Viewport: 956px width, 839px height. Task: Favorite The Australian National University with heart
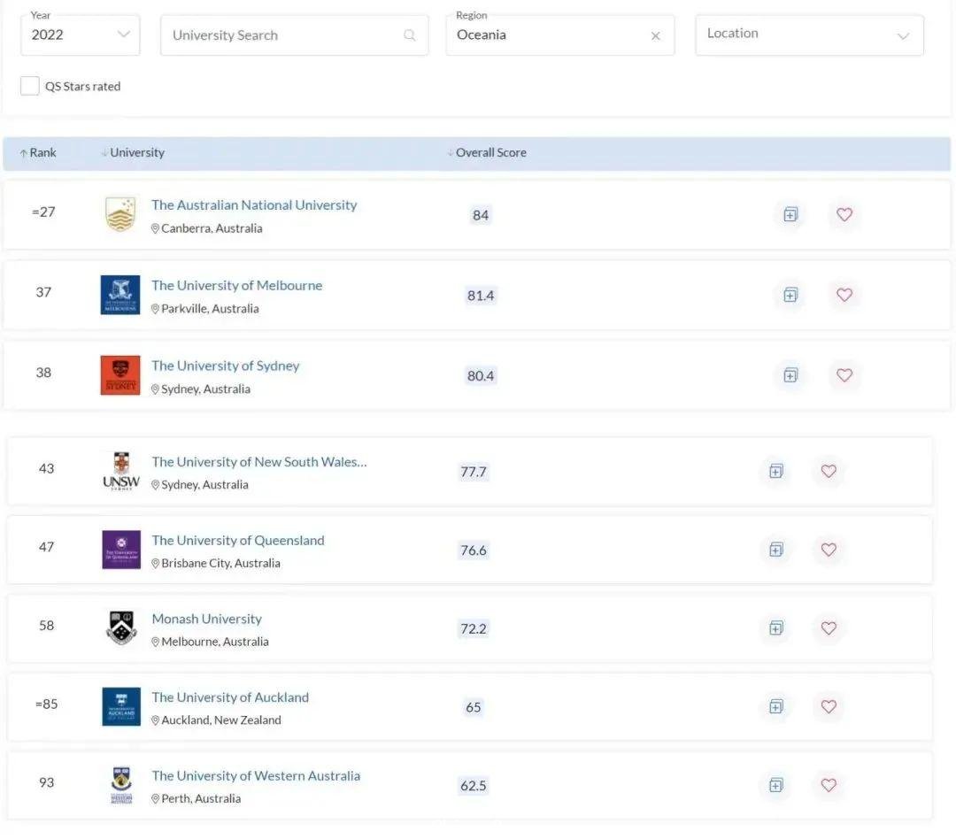(x=844, y=215)
